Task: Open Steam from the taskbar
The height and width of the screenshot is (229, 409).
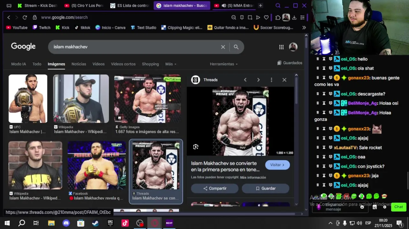Action: pyautogui.click(x=95, y=223)
